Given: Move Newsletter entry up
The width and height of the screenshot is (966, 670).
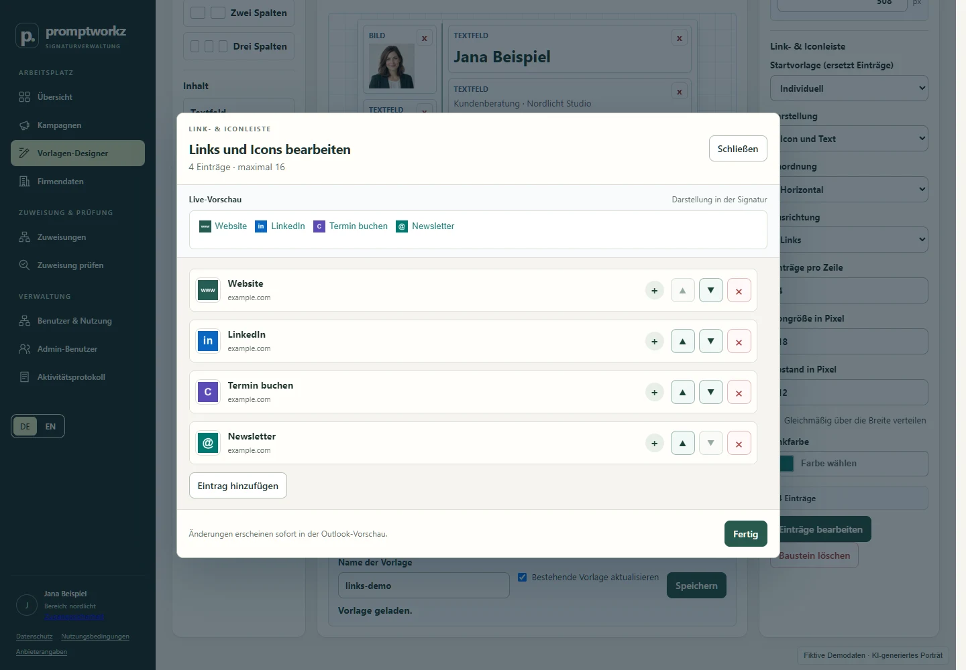Looking at the screenshot, I should (x=682, y=443).
